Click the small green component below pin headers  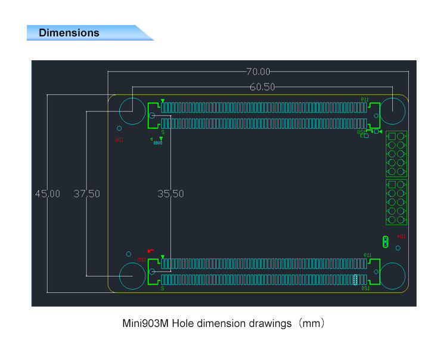pyautogui.click(x=386, y=242)
